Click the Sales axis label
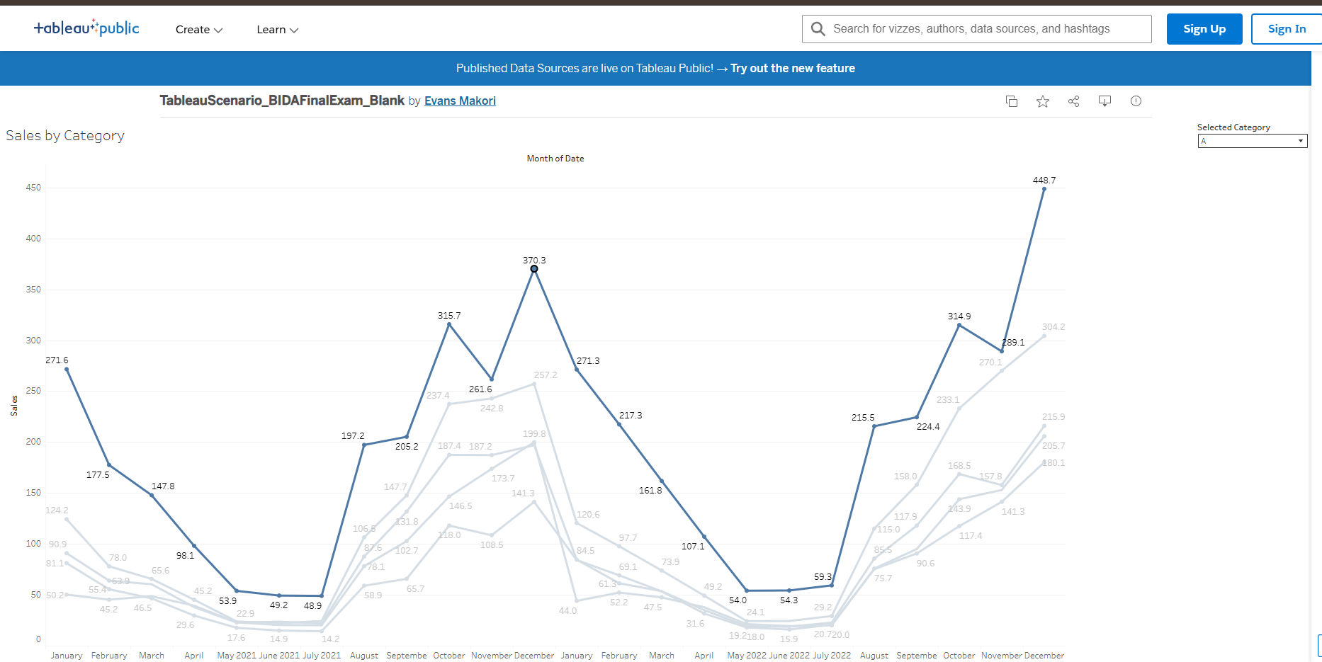This screenshot has height=662, width=1322. pyautogui.click(x=14, y=406)
